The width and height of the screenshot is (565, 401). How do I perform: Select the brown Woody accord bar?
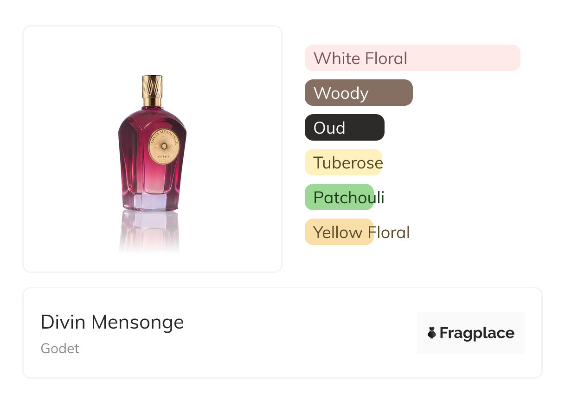358,93
